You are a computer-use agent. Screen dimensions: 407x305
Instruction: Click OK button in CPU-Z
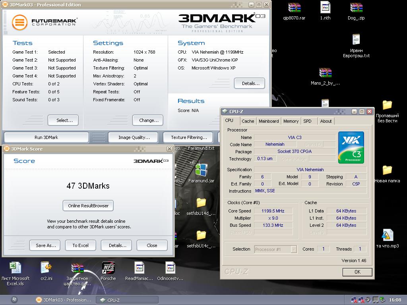357,272
